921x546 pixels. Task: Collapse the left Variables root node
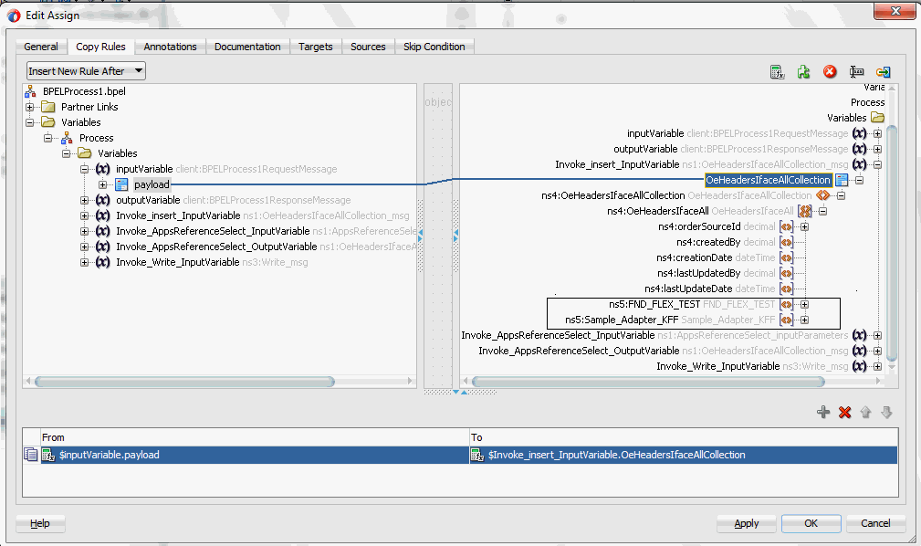29,122
